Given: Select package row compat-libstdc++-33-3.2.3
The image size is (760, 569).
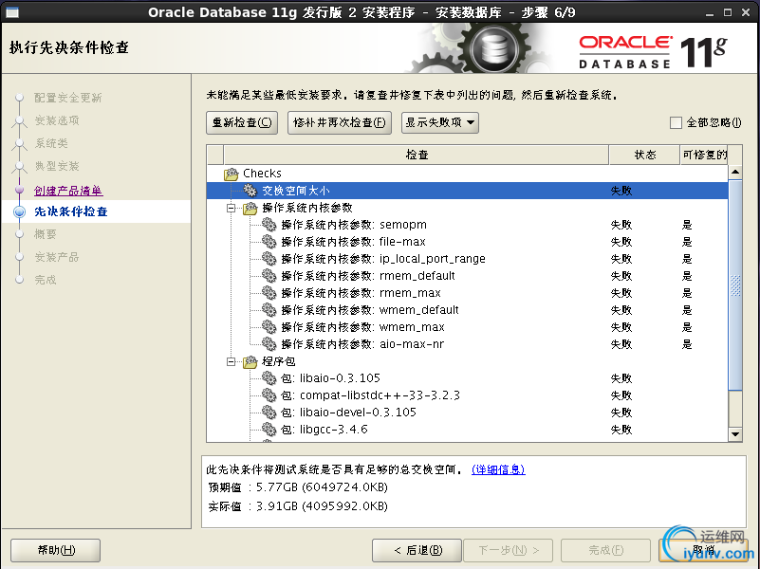Looking at the screenshot, I should coord(467,395).
